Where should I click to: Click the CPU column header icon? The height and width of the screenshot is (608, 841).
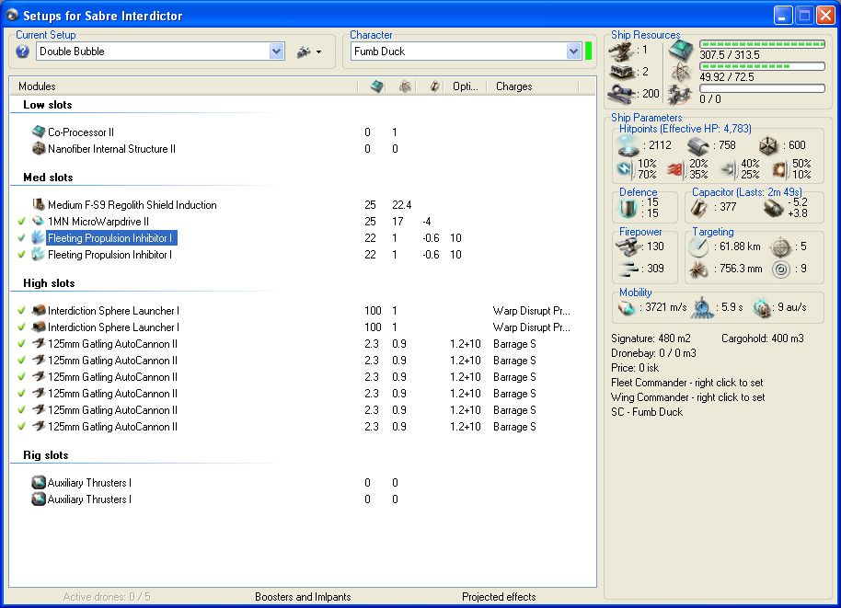tap(377, 86)
